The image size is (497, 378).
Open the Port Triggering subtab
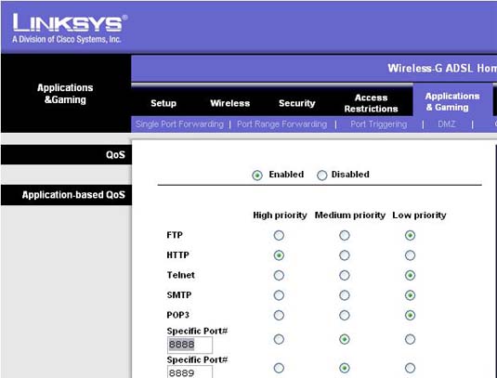379,124
